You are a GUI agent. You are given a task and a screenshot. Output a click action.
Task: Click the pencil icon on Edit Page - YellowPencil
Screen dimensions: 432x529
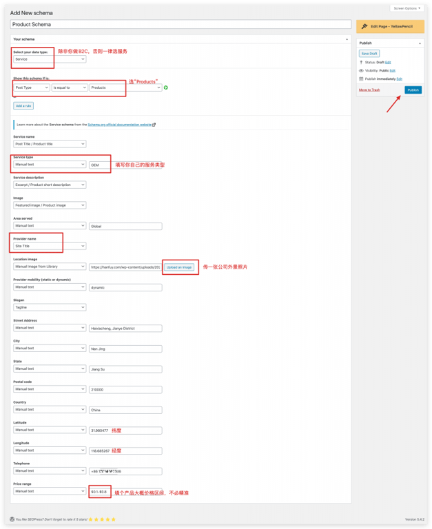(364, 26)
